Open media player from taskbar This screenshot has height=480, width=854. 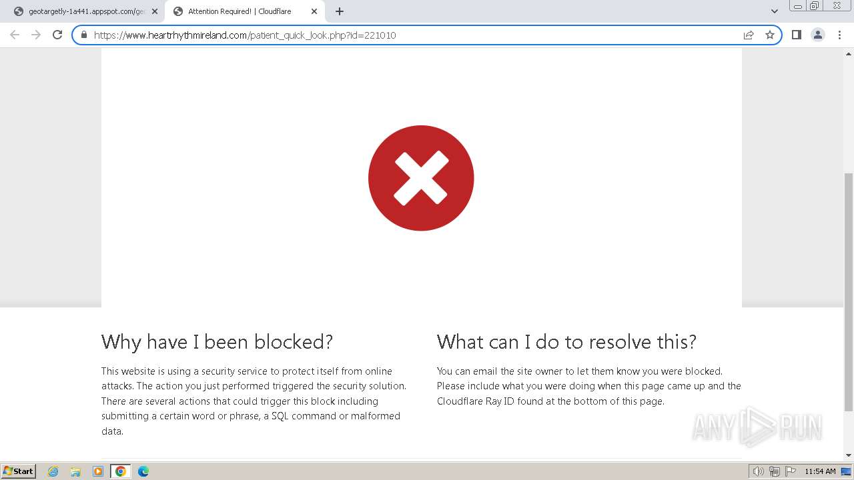[98, 471]
